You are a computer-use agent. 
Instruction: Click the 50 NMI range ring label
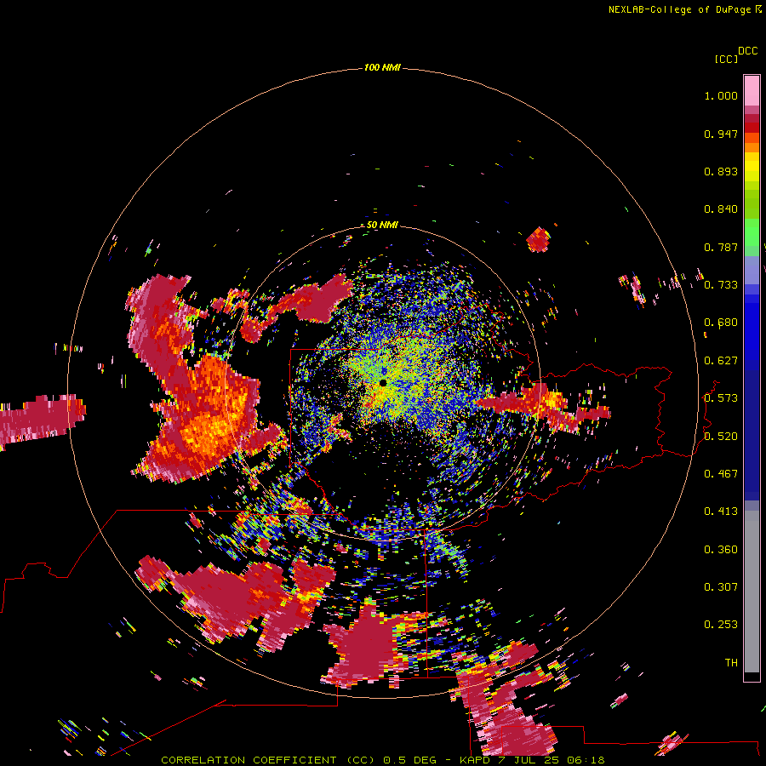(x=382, y=226)
